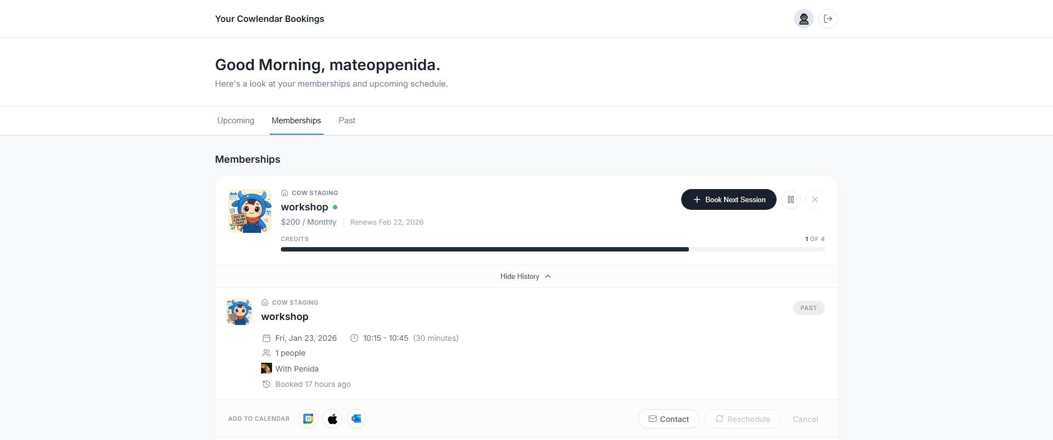Click the small workshop booking mascot image
This screenshot has height=440, width=1053.
click(x=239, y=312)
